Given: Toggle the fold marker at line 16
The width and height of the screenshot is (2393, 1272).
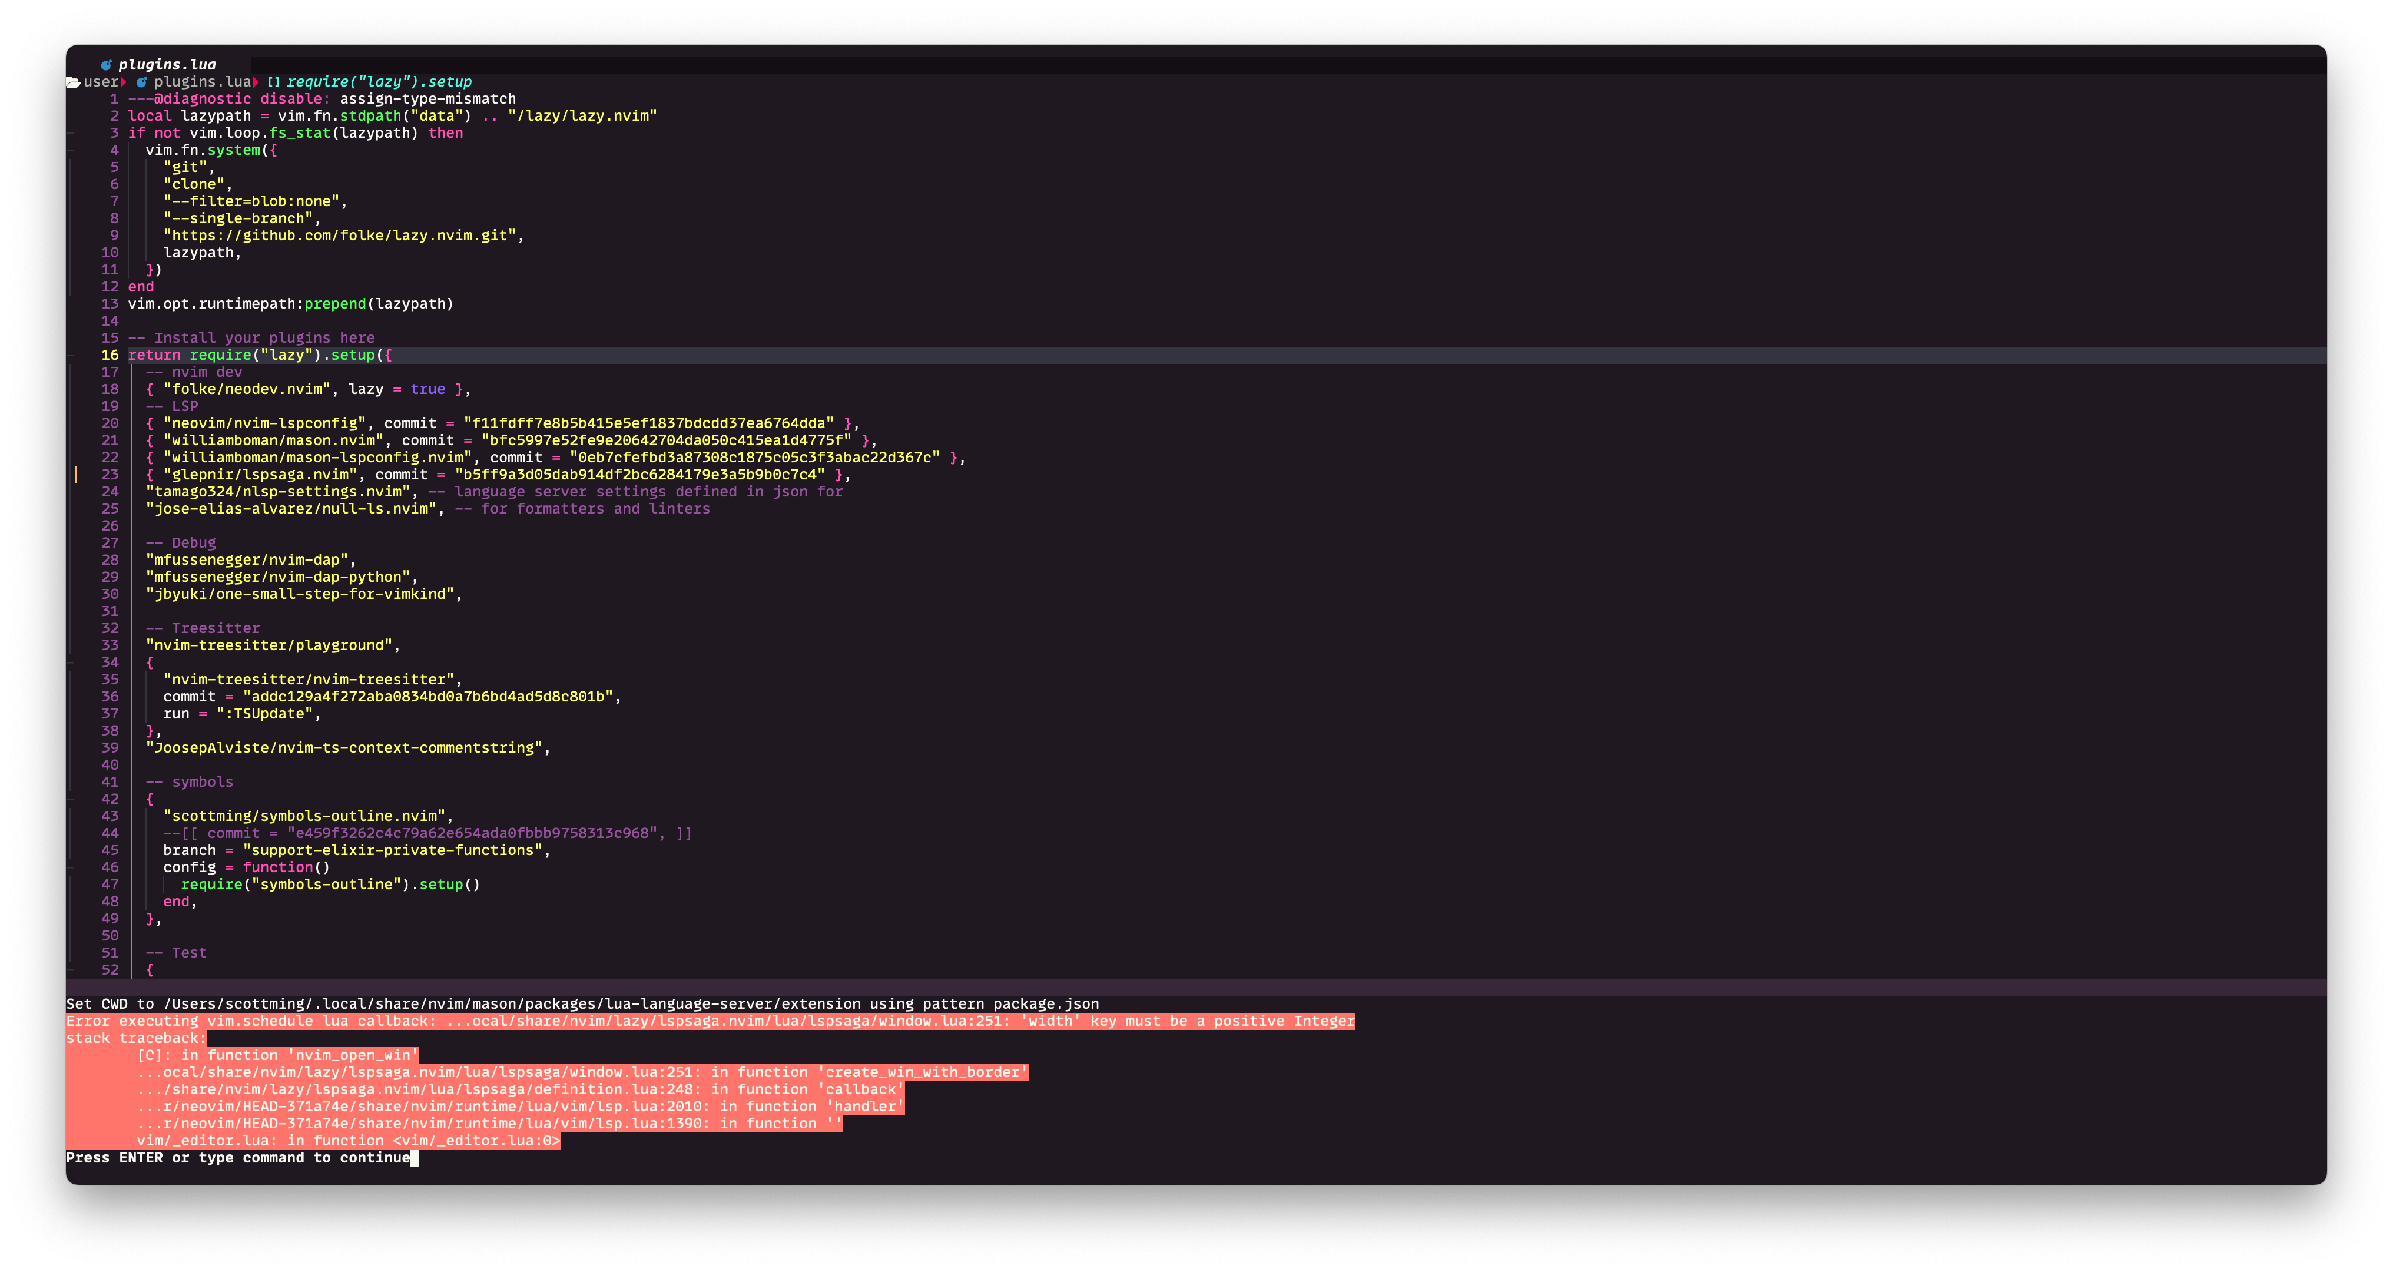Looking at the screenshot, I should click(71, 354).
